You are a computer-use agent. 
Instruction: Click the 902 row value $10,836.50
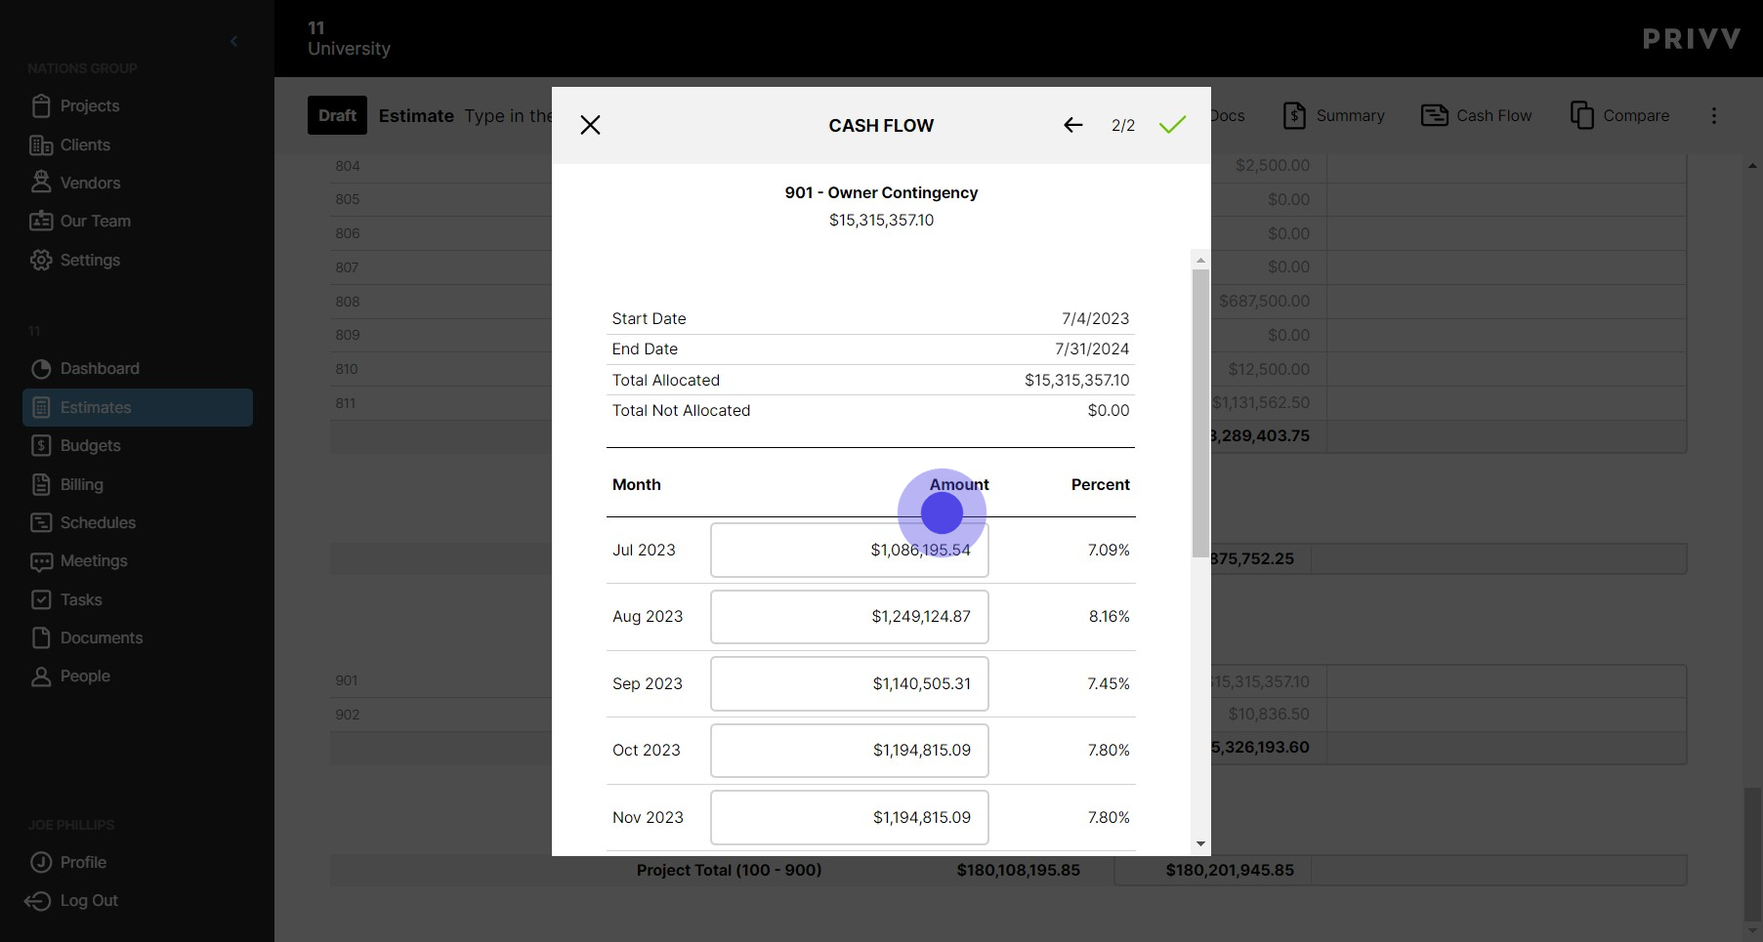click(x=1268, y=714)
